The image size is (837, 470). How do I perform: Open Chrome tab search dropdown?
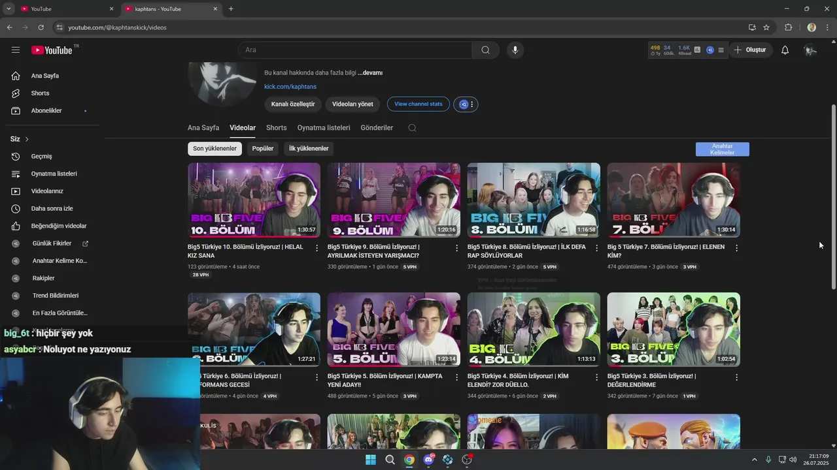[x=9, y=8]
